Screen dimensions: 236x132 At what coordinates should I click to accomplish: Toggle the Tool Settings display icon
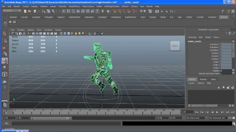click(228, 11)
